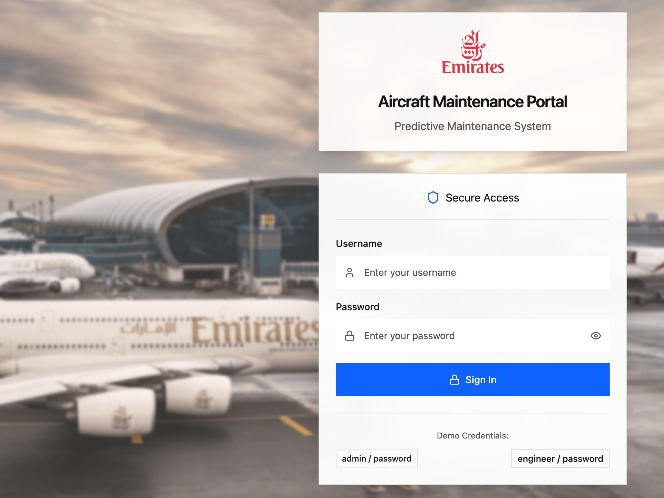The height and width of the screenshot is (498, 664).
Task: Click the blue shield Secure Access icon
Action: pyautogui.click(x=433, y=197)
